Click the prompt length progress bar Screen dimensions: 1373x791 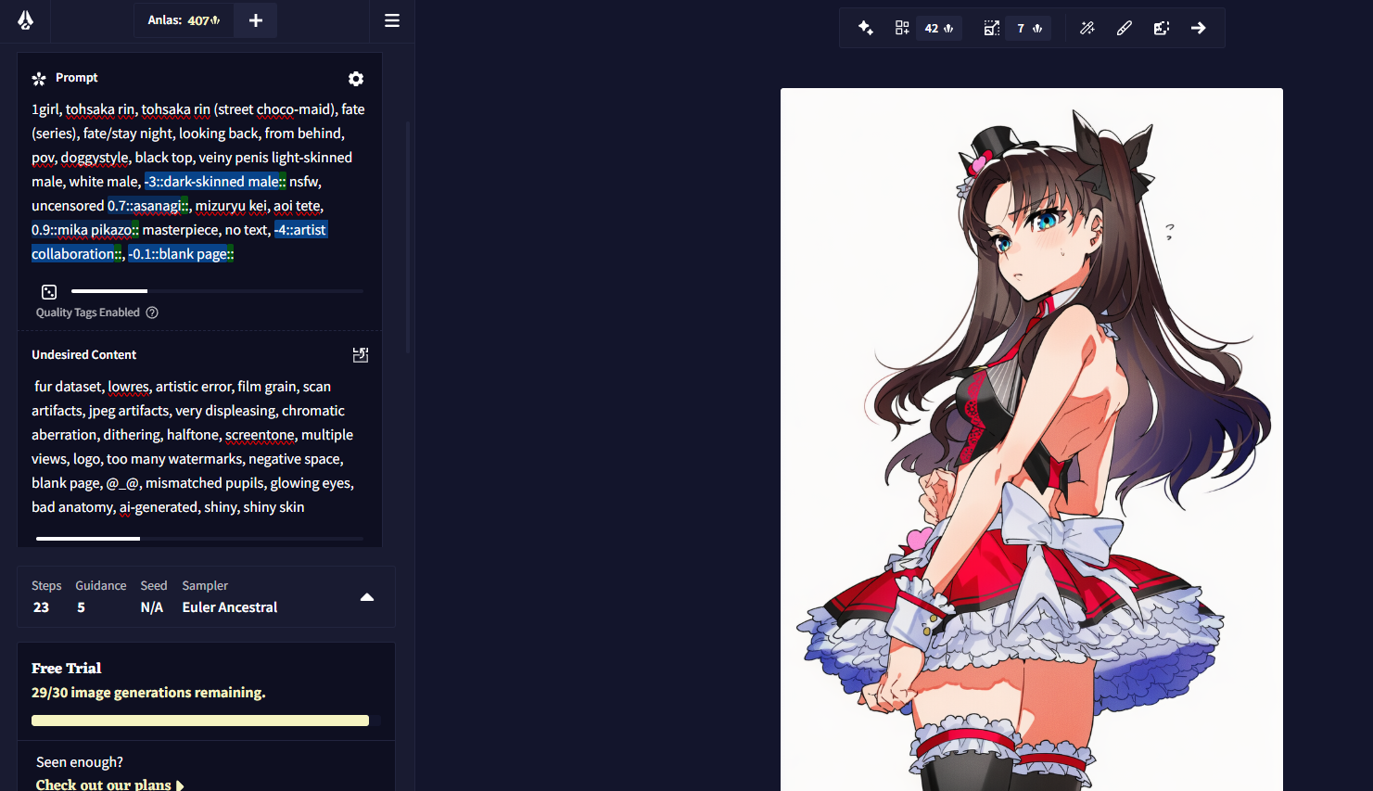(x=217, y=291)
